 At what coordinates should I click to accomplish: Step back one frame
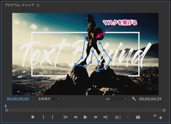(76, 117)
